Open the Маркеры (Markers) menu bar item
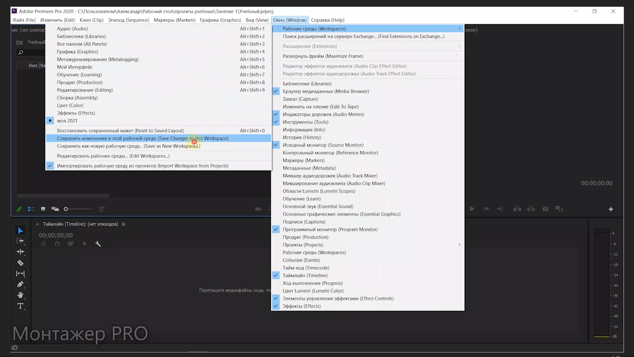The image size is (634, 357). click(174, 20)
